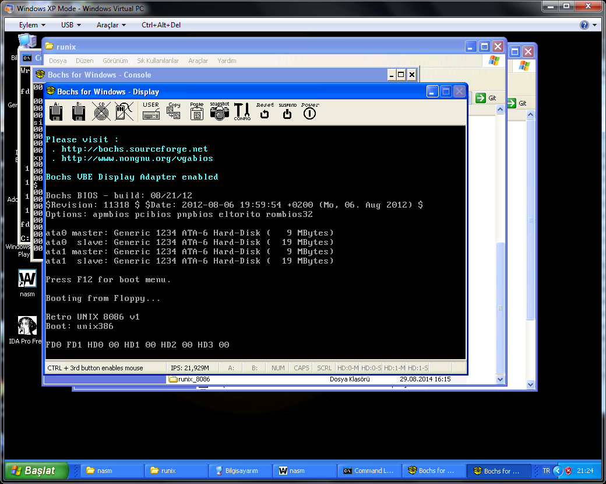Open the USB dropdown menu
Screen dimensions: 606x484
point(71,24)
